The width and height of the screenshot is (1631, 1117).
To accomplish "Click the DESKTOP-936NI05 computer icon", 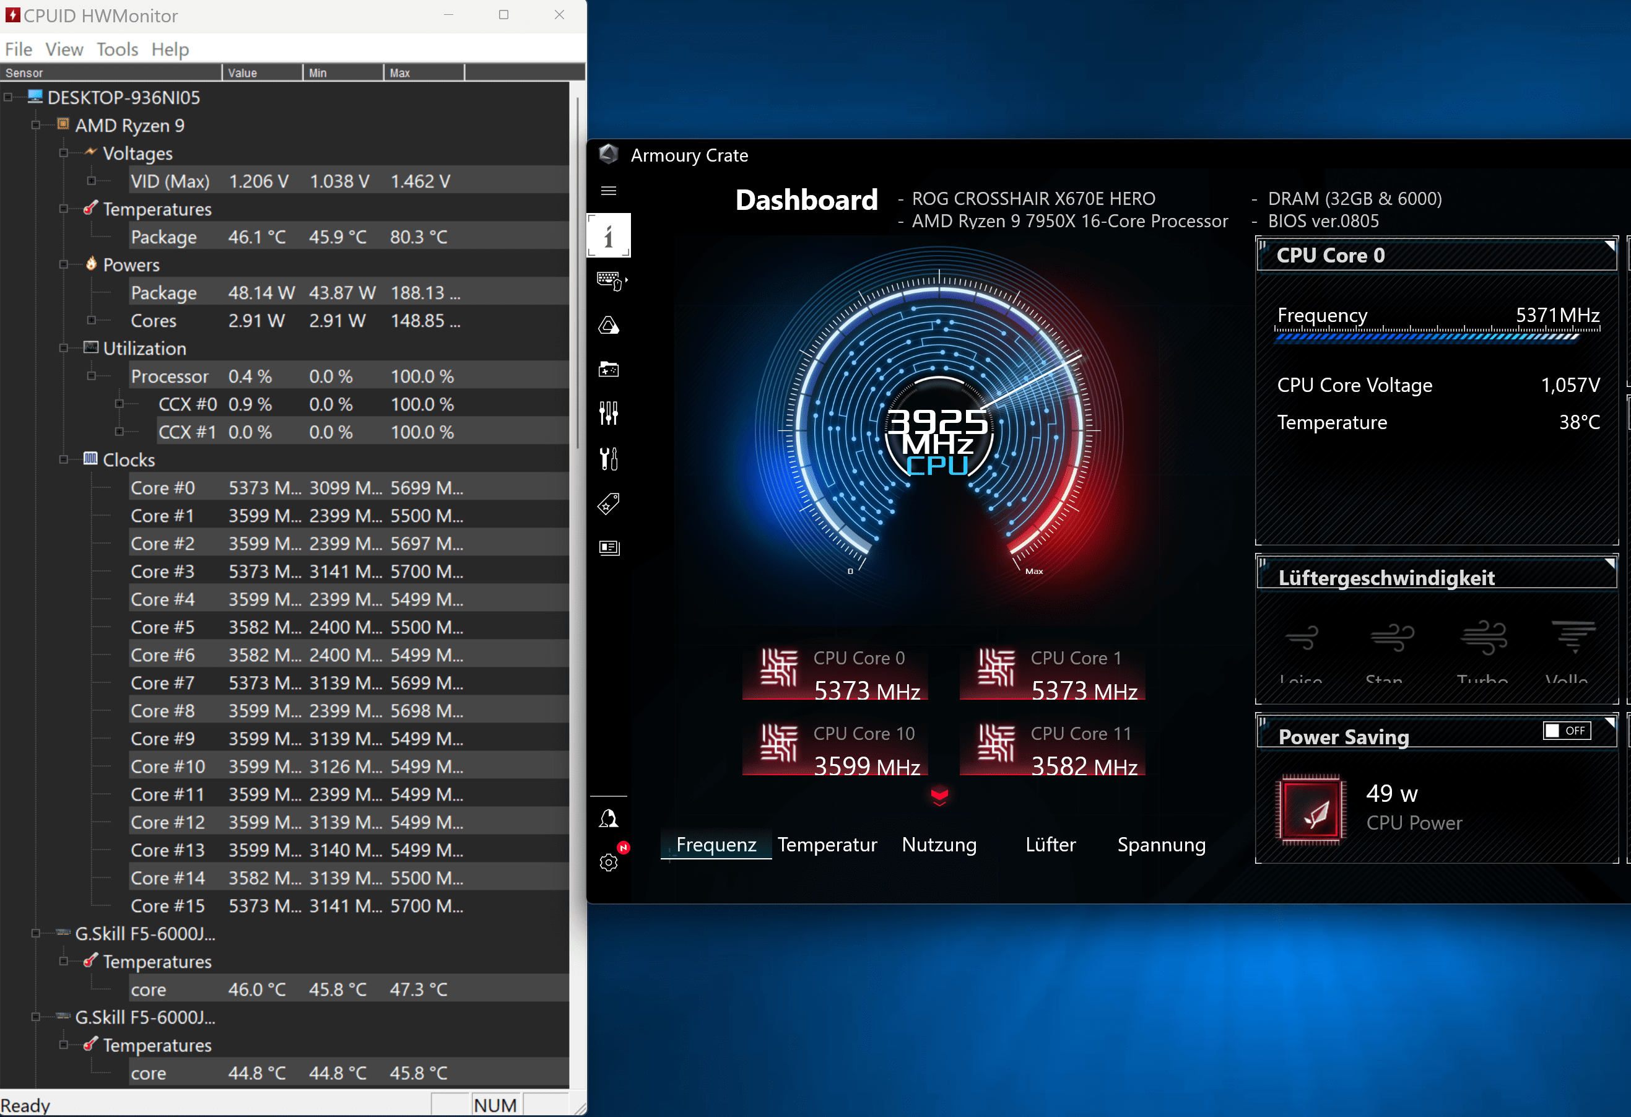I will coord(35,96).
